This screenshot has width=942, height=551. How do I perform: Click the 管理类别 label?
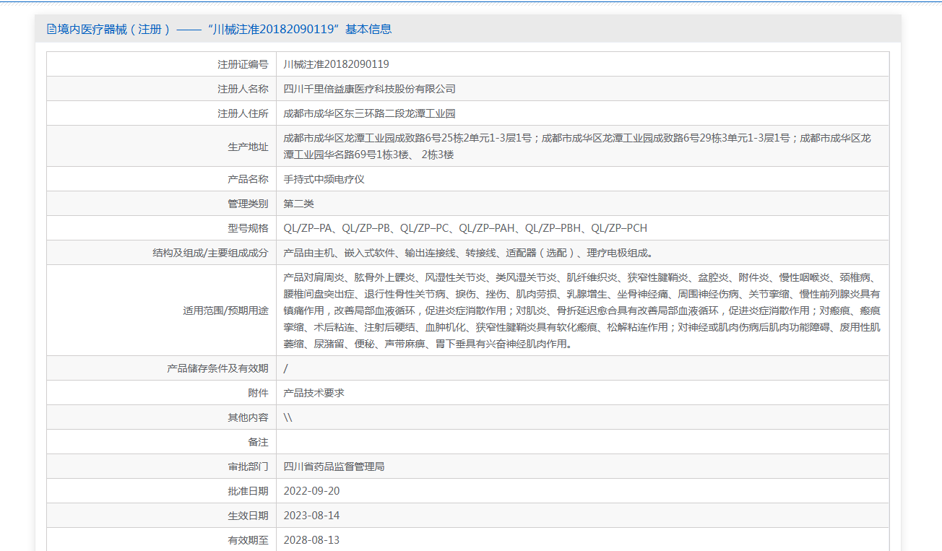pos(248,204)
